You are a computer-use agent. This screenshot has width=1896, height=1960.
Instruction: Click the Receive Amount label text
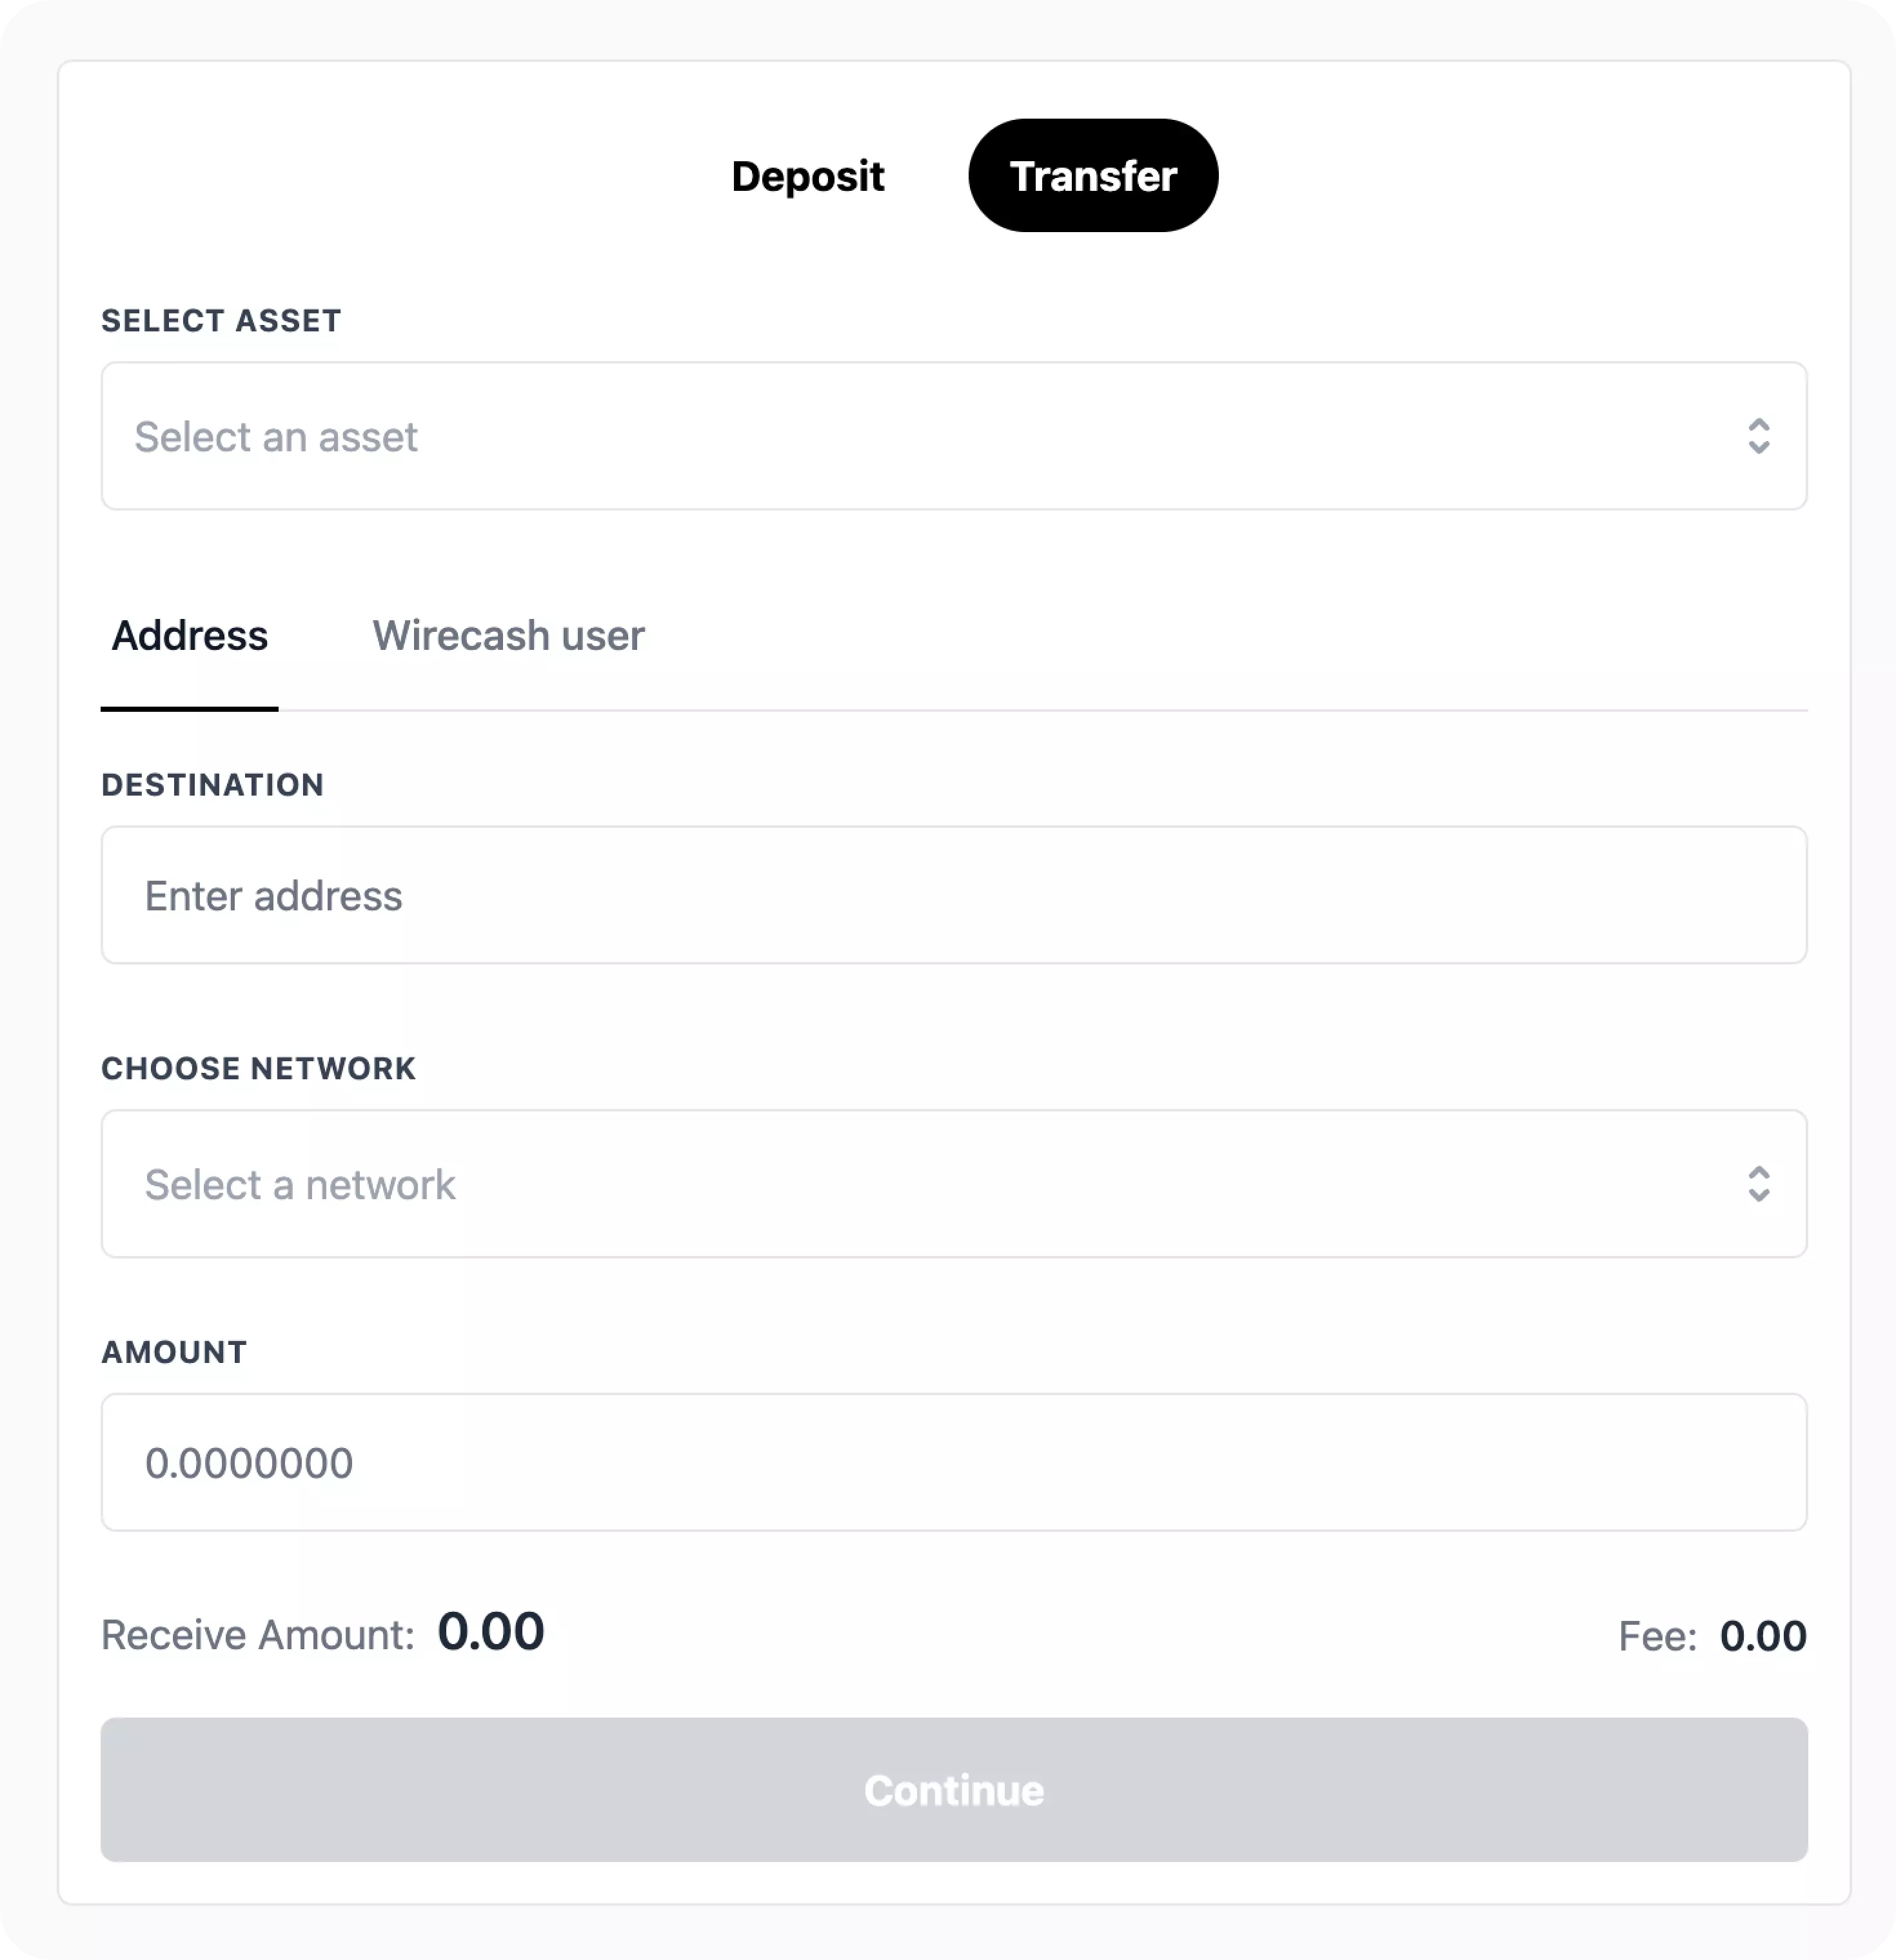point(257,1635)
